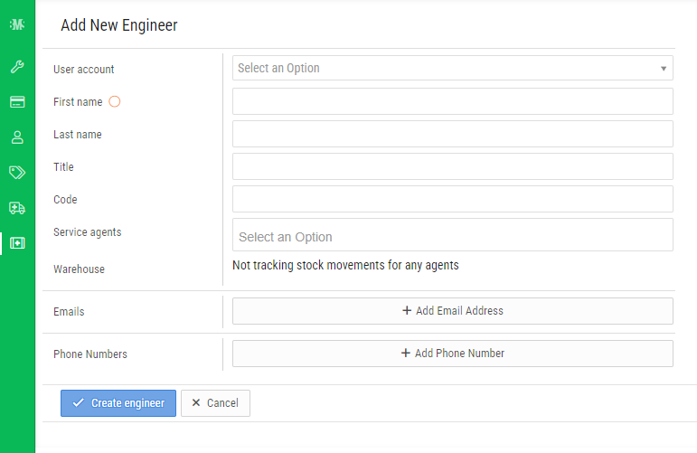Select the Code input field
Viewport: 697px width, 453px height.
(452, 199)
